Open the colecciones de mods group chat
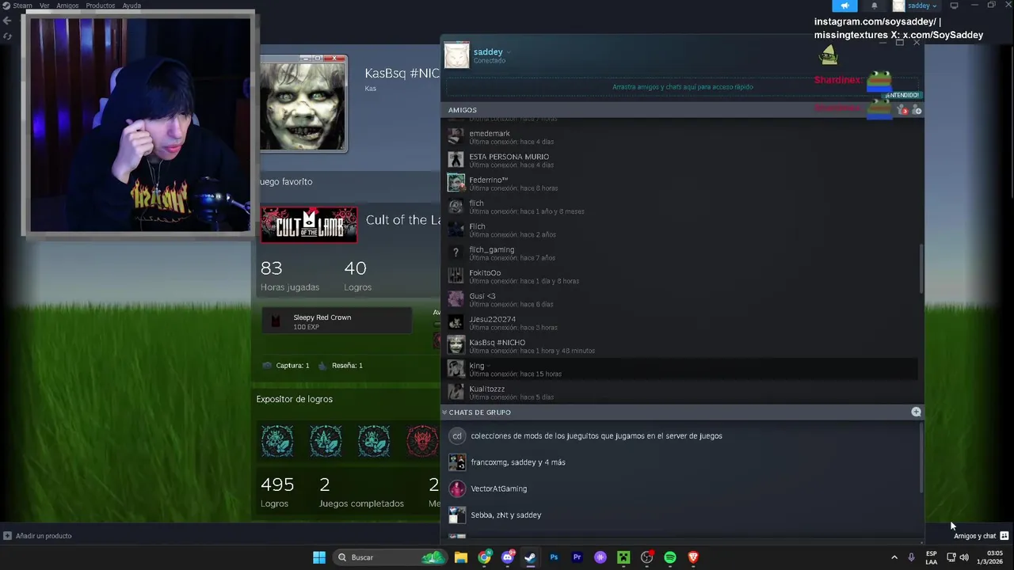Image resolution: width=1014 pixels, height=570 pixels. 682,435
